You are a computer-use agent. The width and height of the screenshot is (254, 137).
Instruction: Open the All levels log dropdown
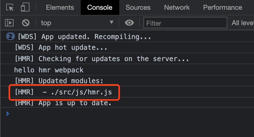(242, 23)
